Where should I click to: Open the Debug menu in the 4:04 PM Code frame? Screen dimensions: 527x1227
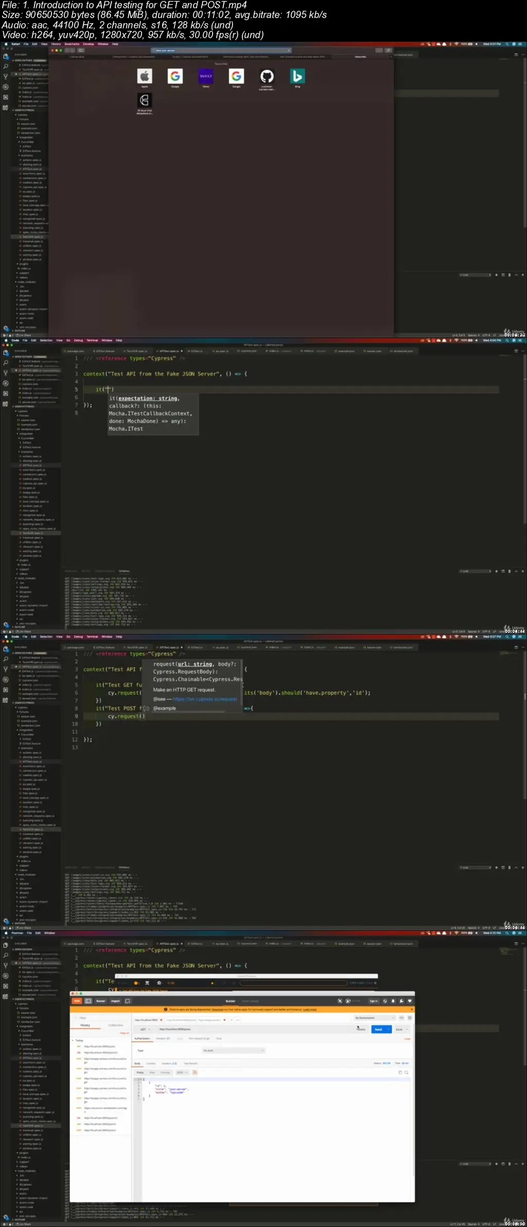[78, 340]
